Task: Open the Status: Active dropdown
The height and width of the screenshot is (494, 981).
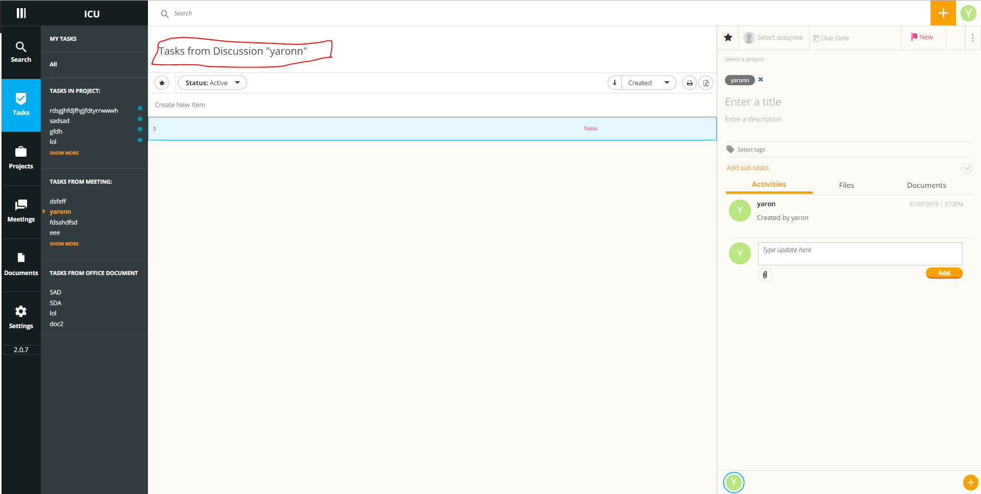Action: click(212, 83)
